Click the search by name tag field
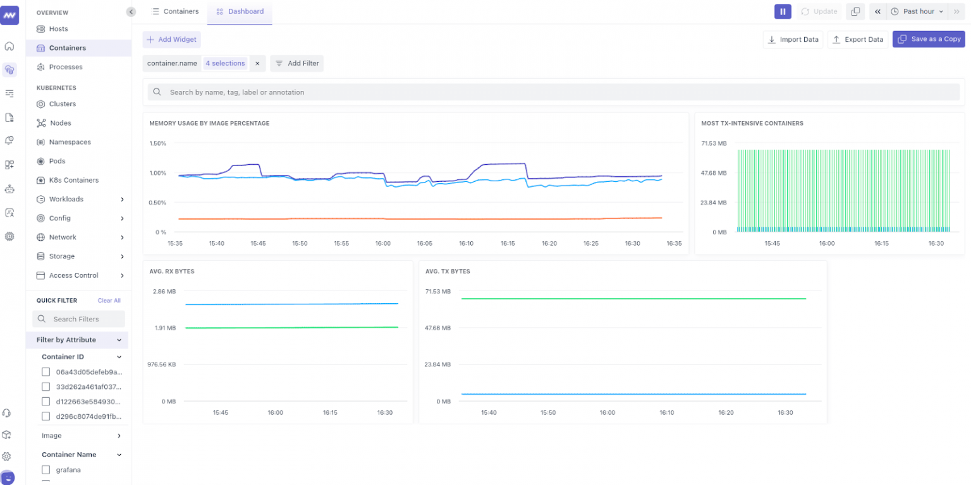 pos(443,92)
